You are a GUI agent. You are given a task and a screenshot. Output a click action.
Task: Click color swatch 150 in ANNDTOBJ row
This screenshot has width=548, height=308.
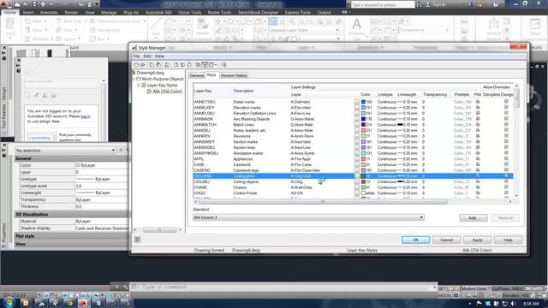pyautogui.click(x=363, y=102)
